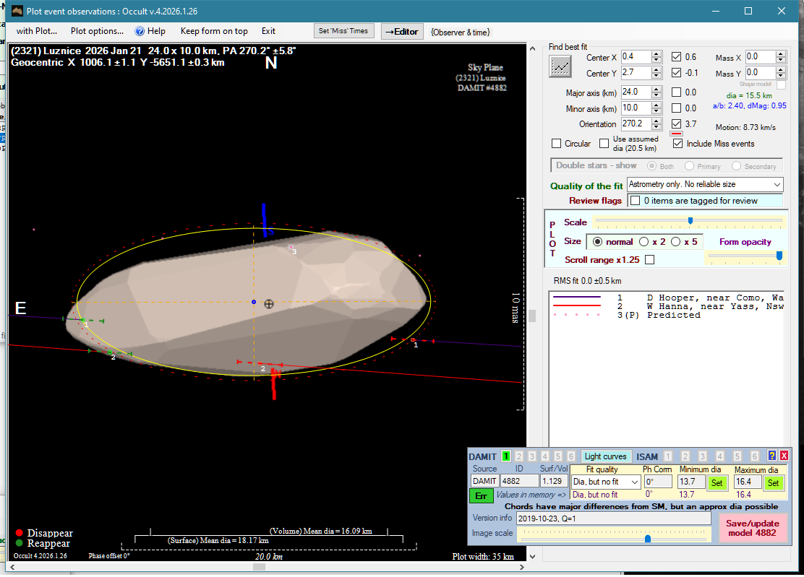Select the x 2 plot size option
The width and height of the screenshot is (804, 577).
click(643, 242)
